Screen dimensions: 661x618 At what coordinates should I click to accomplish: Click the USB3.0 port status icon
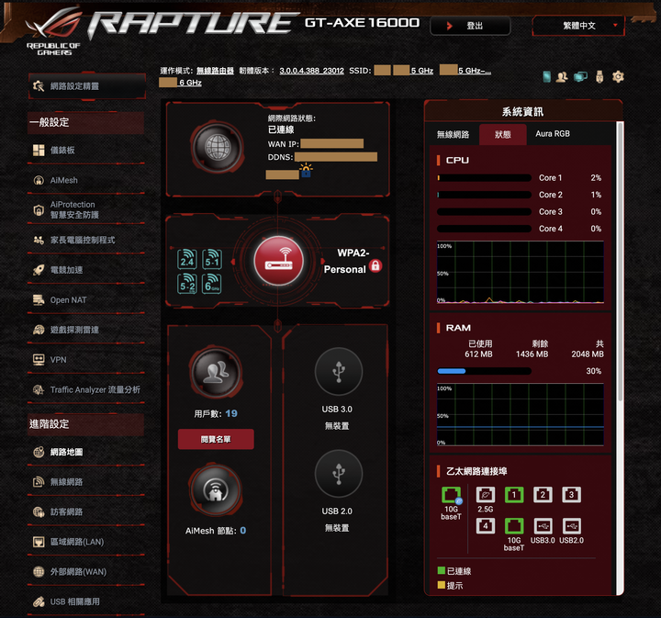(x=543, y=525)
